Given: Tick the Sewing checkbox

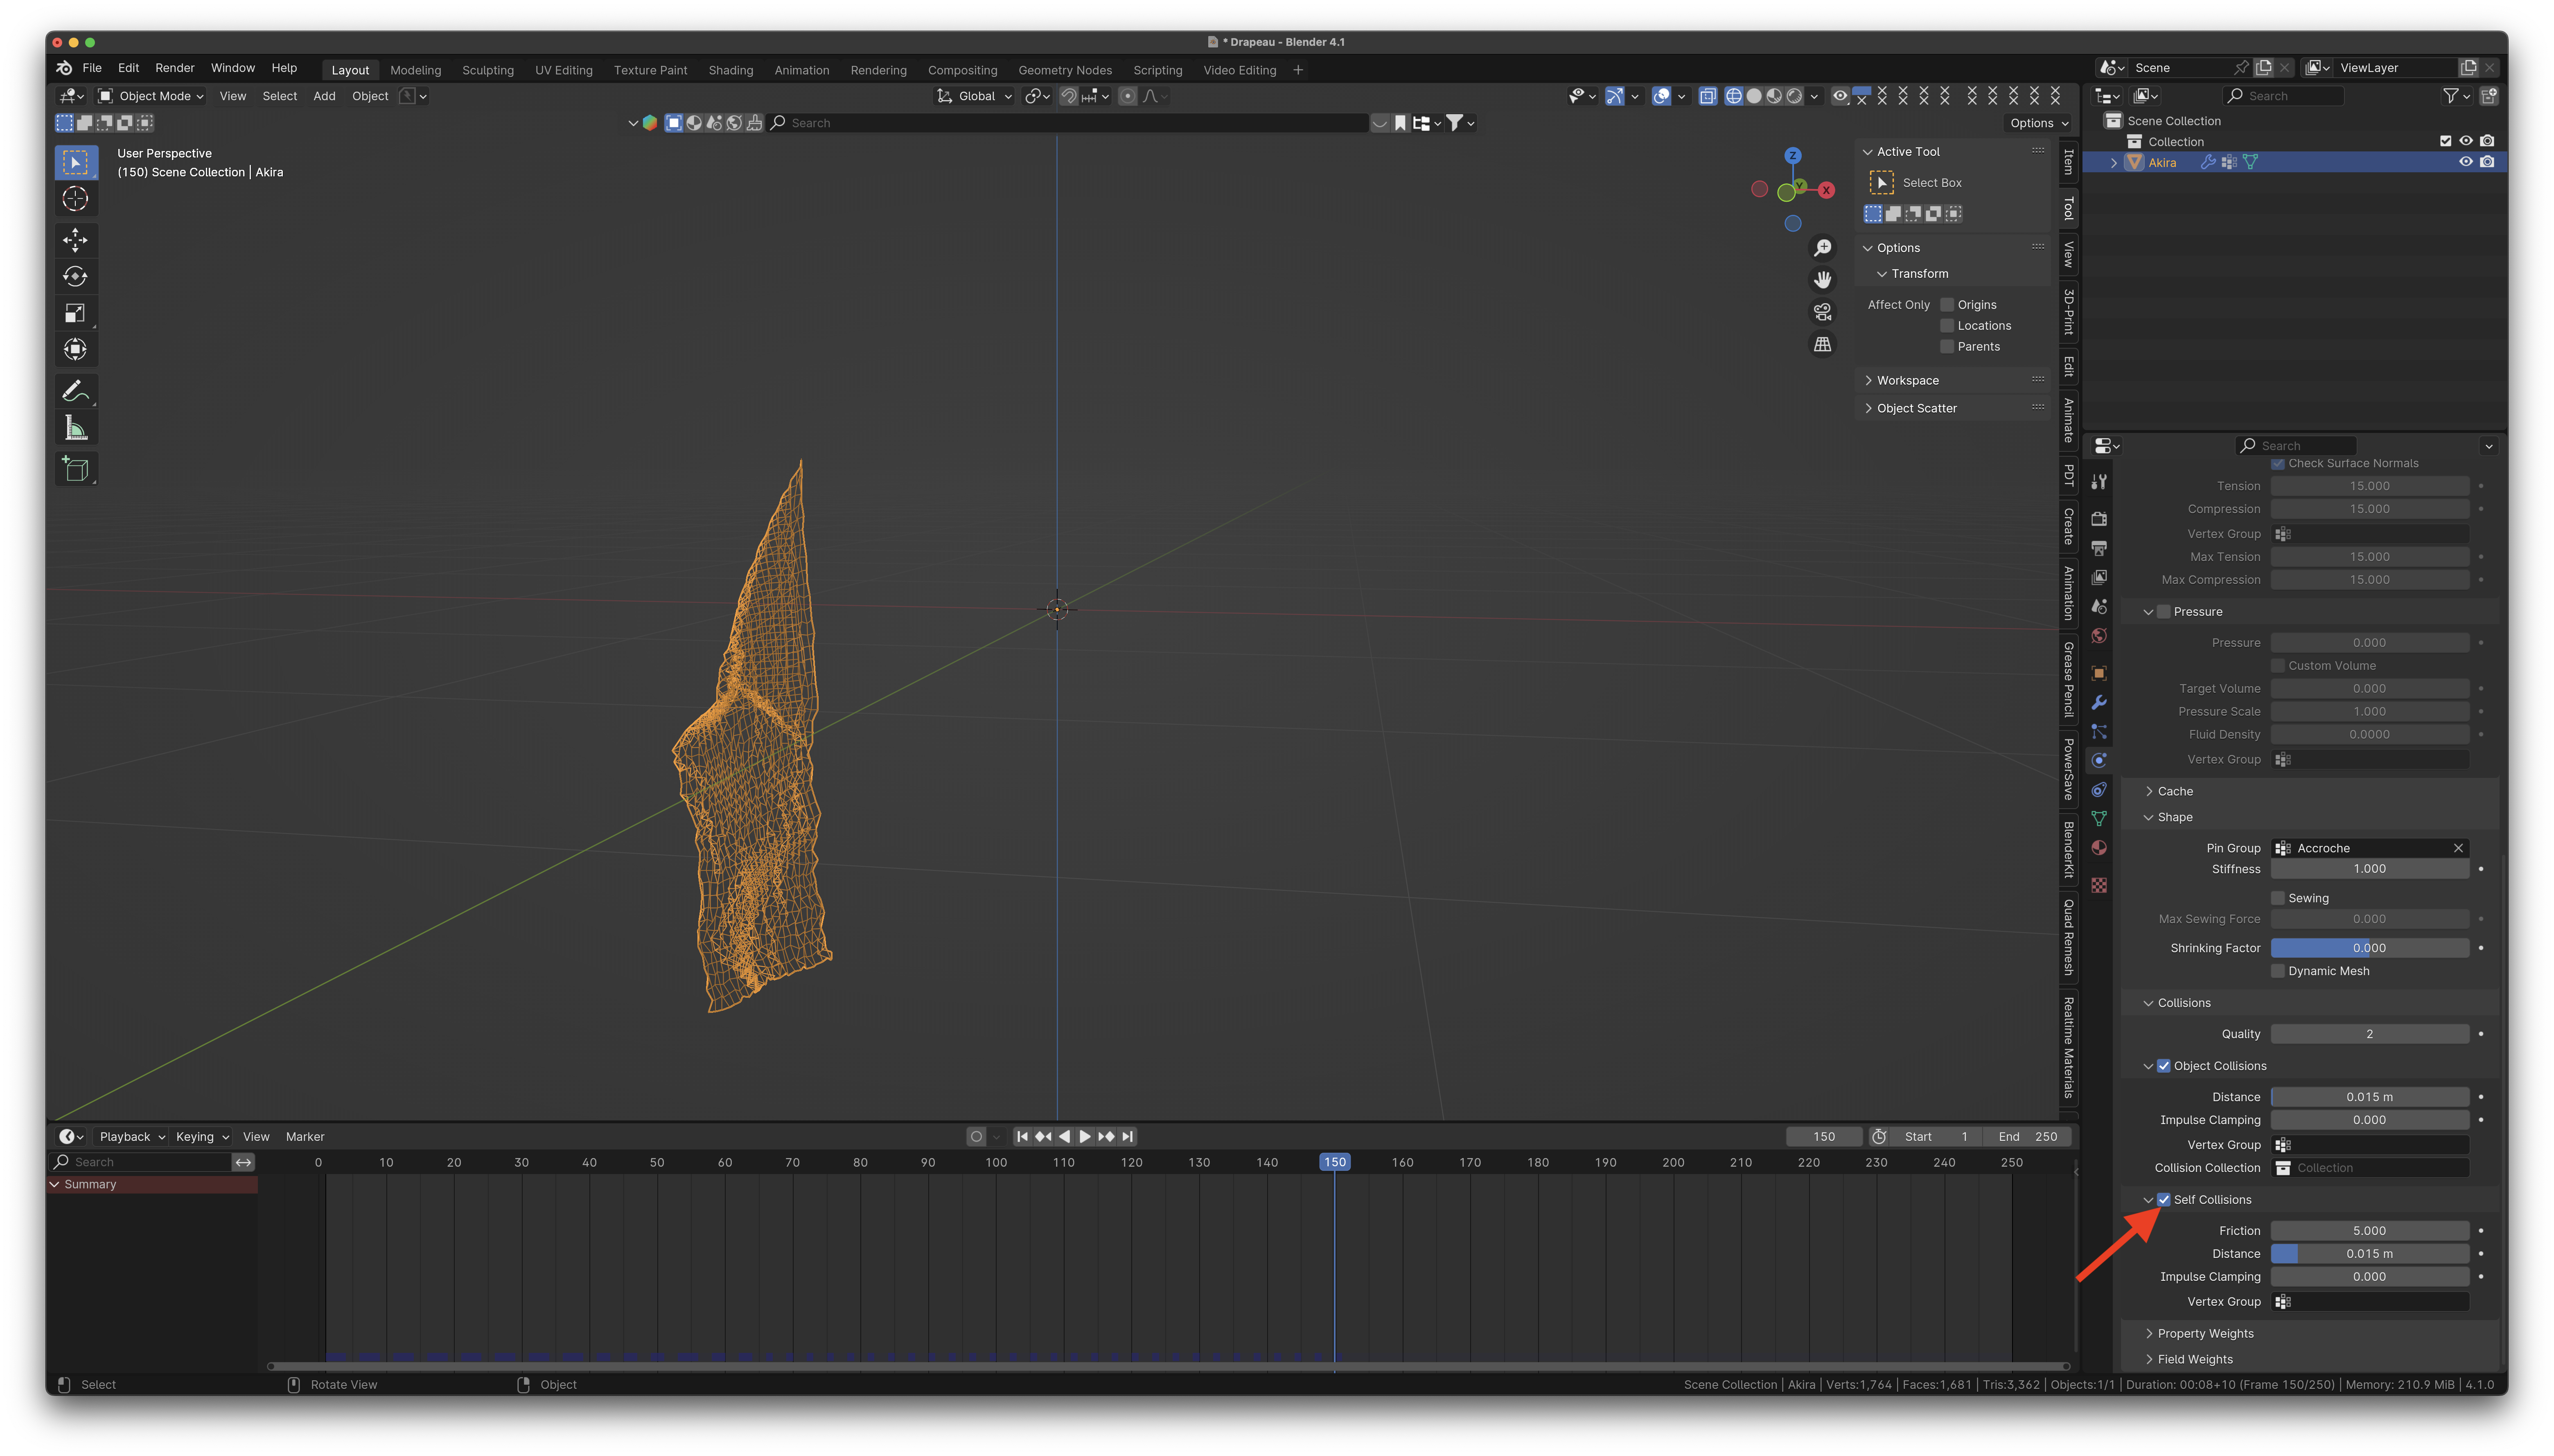Looking at the screenshot, I should [x=2278, y=898].
